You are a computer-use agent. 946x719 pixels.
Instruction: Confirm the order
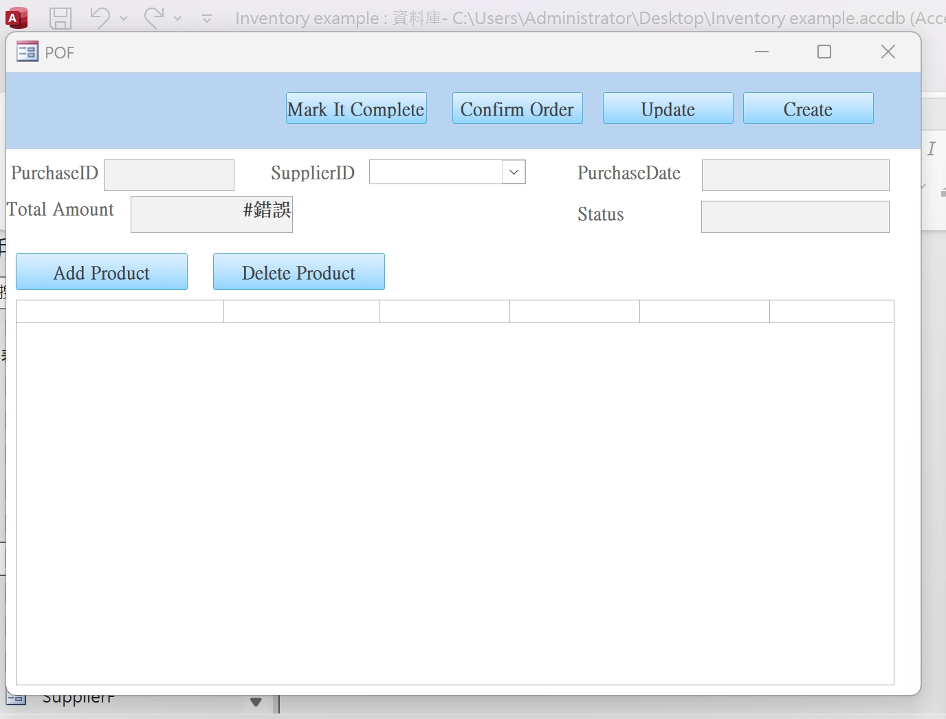[517, 109]
